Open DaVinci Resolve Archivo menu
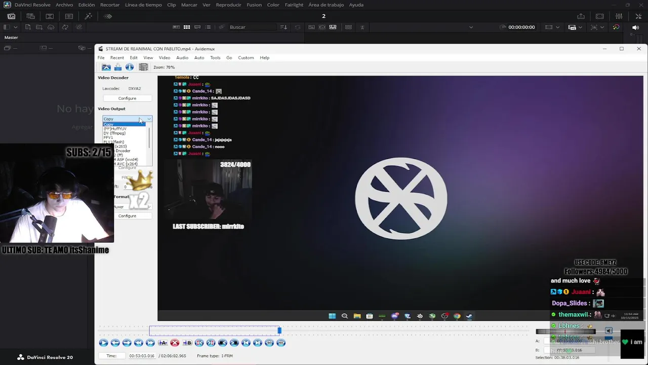The height and width of the screenshot is (365, 648). coord(64,5)
